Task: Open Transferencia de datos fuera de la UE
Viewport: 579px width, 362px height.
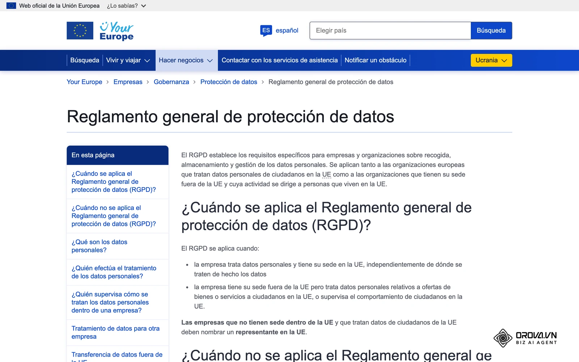Action: coord(117,356)
